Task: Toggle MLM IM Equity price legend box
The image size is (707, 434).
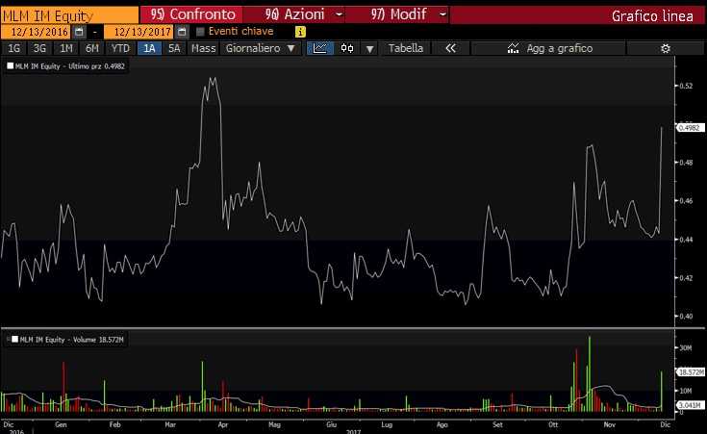Action: coord(11,65)
